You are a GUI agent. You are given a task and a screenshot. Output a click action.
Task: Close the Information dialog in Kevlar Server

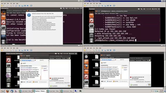27,11
